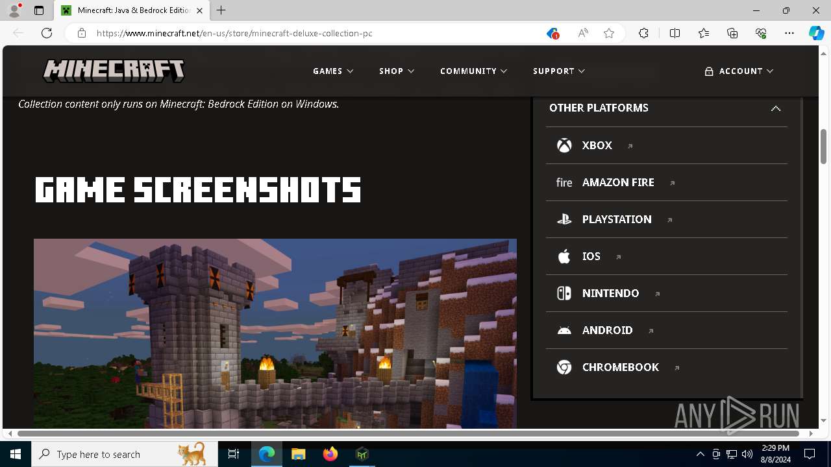This screenshot has height=467, width=831.
Task: Open the tab actions menu icon
Action: pyautogui.click(x=39, y=10)
